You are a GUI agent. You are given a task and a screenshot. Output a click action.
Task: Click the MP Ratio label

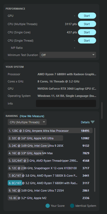pos(17,48)
